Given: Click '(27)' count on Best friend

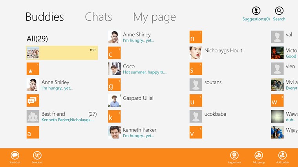Looking at the screenshot, I should (x=93, y=114).
